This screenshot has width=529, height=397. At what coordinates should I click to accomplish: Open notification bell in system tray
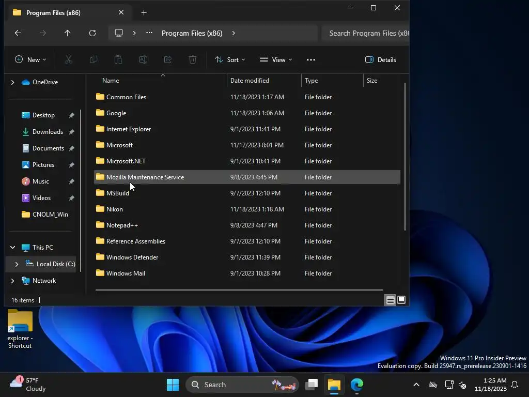coord(515,385)
